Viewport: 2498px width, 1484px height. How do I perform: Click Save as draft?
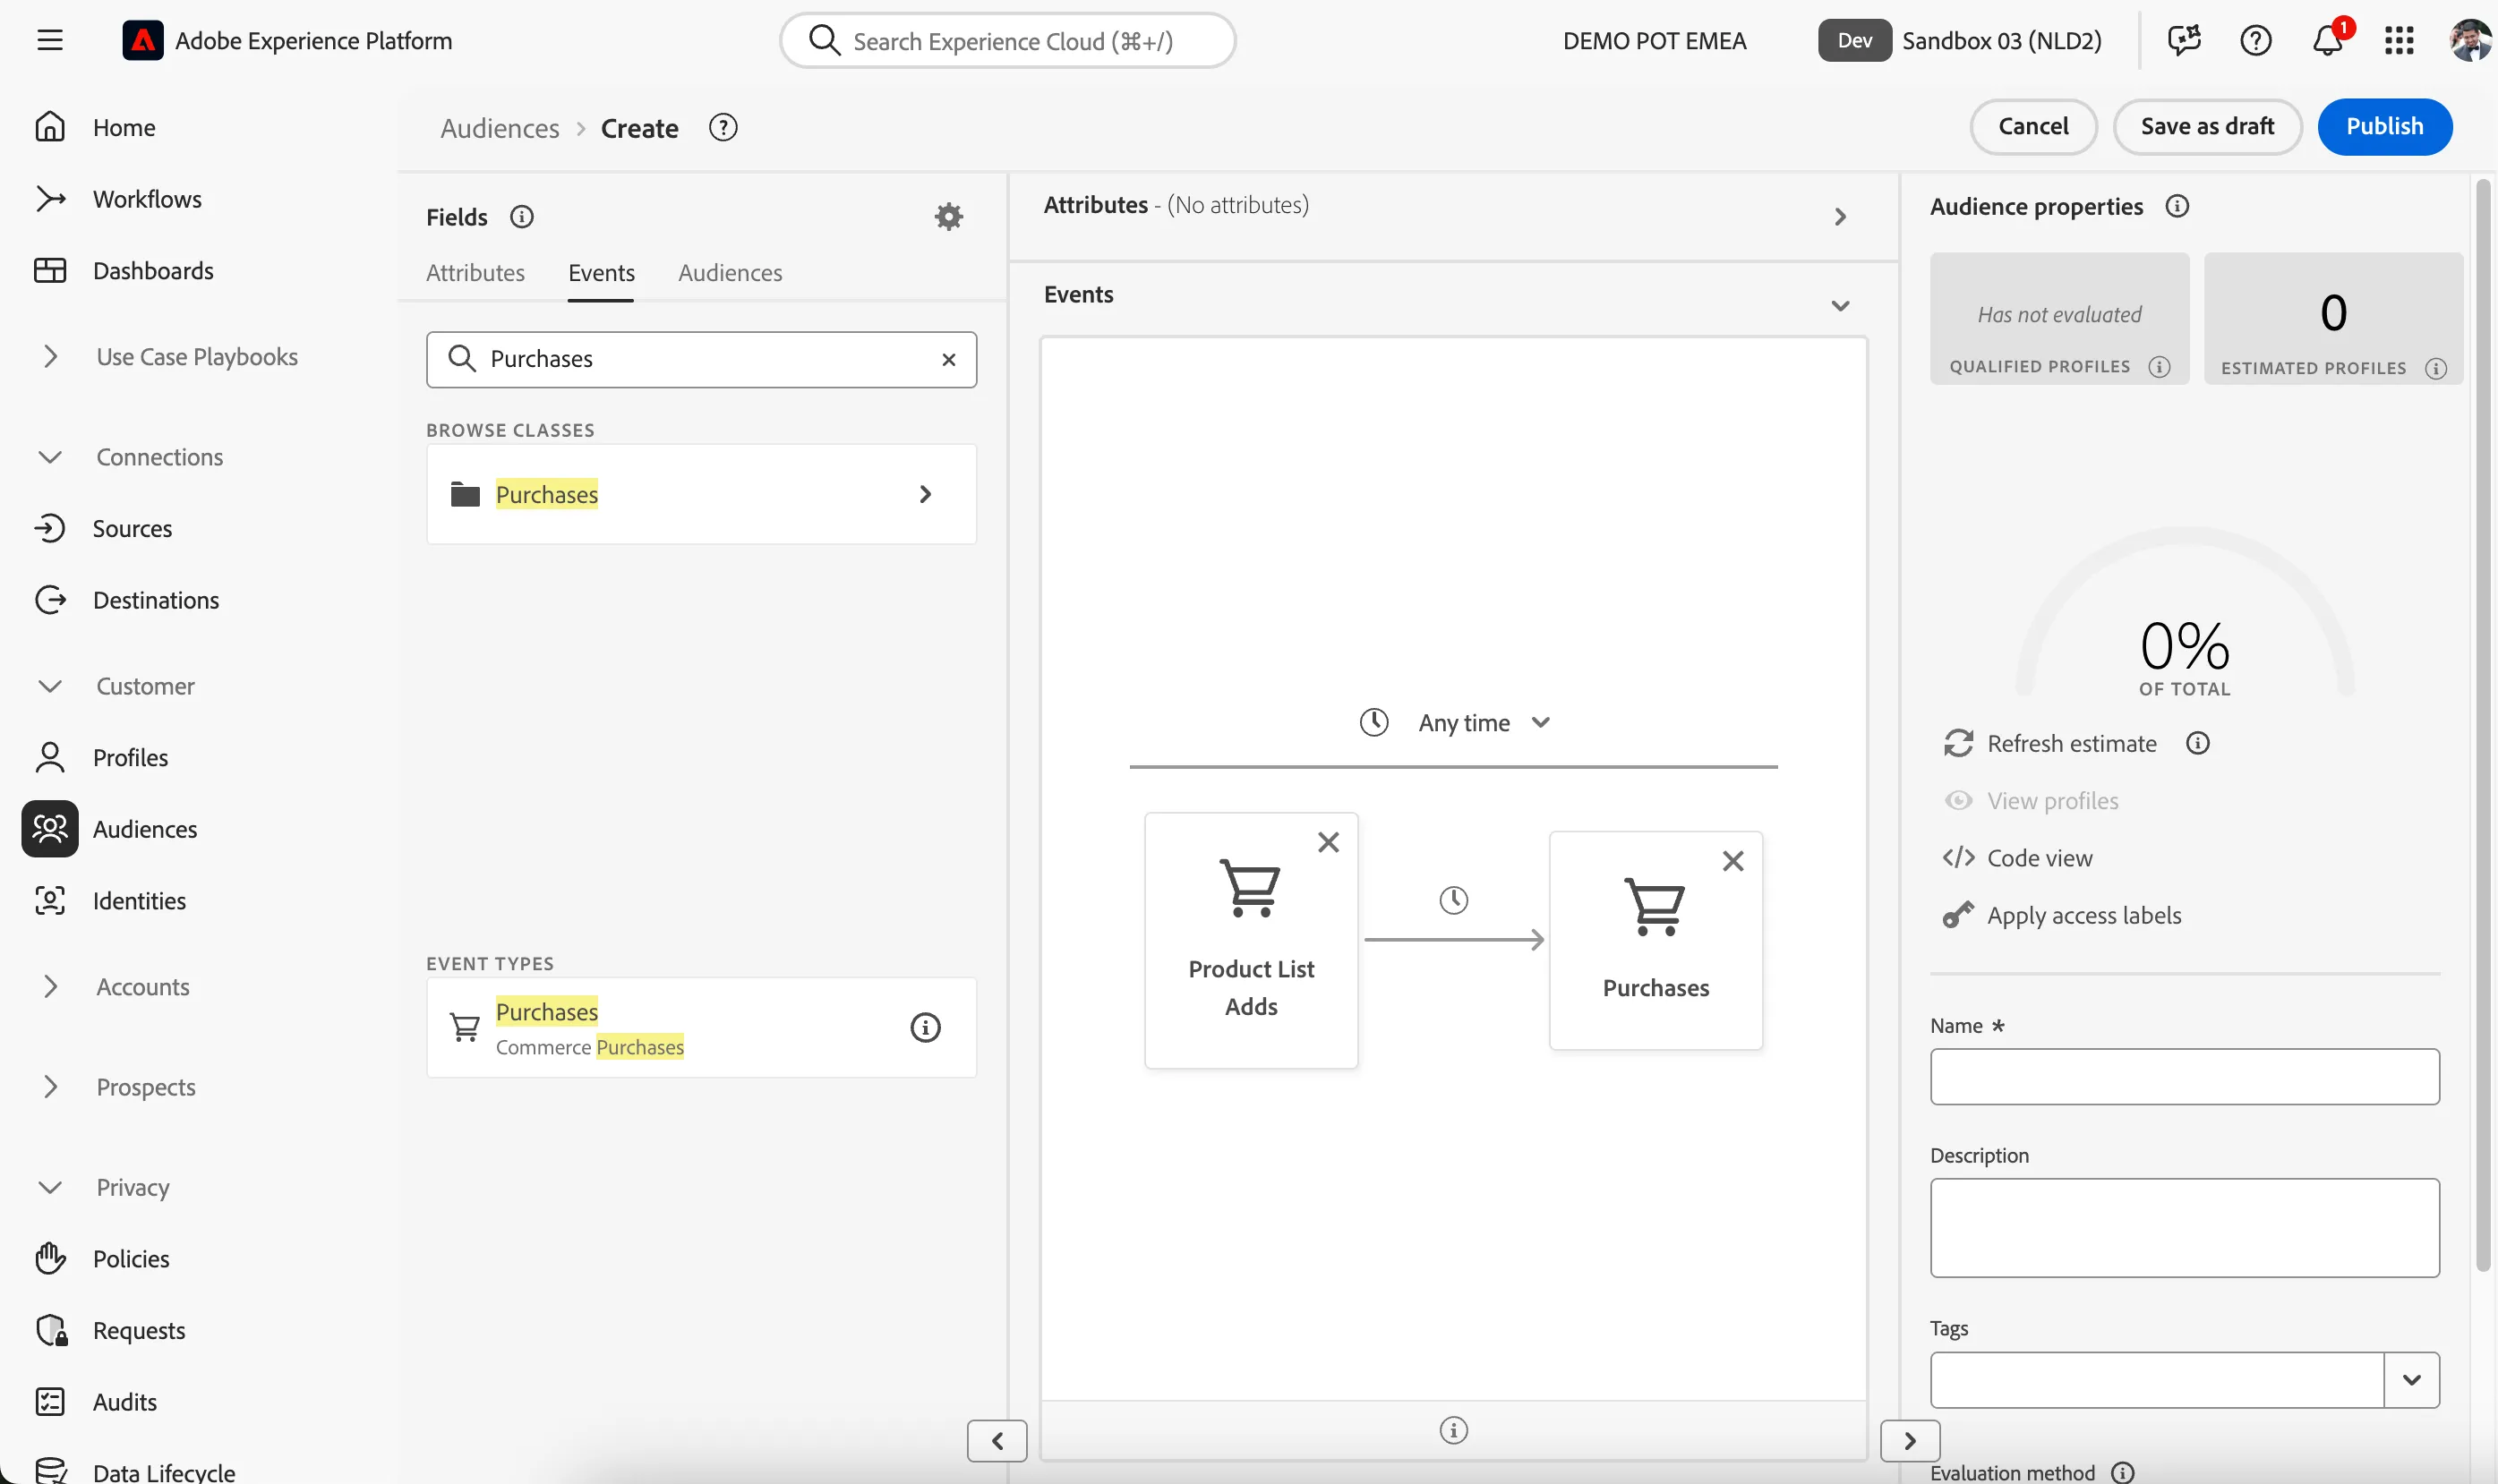[2207, 126]
